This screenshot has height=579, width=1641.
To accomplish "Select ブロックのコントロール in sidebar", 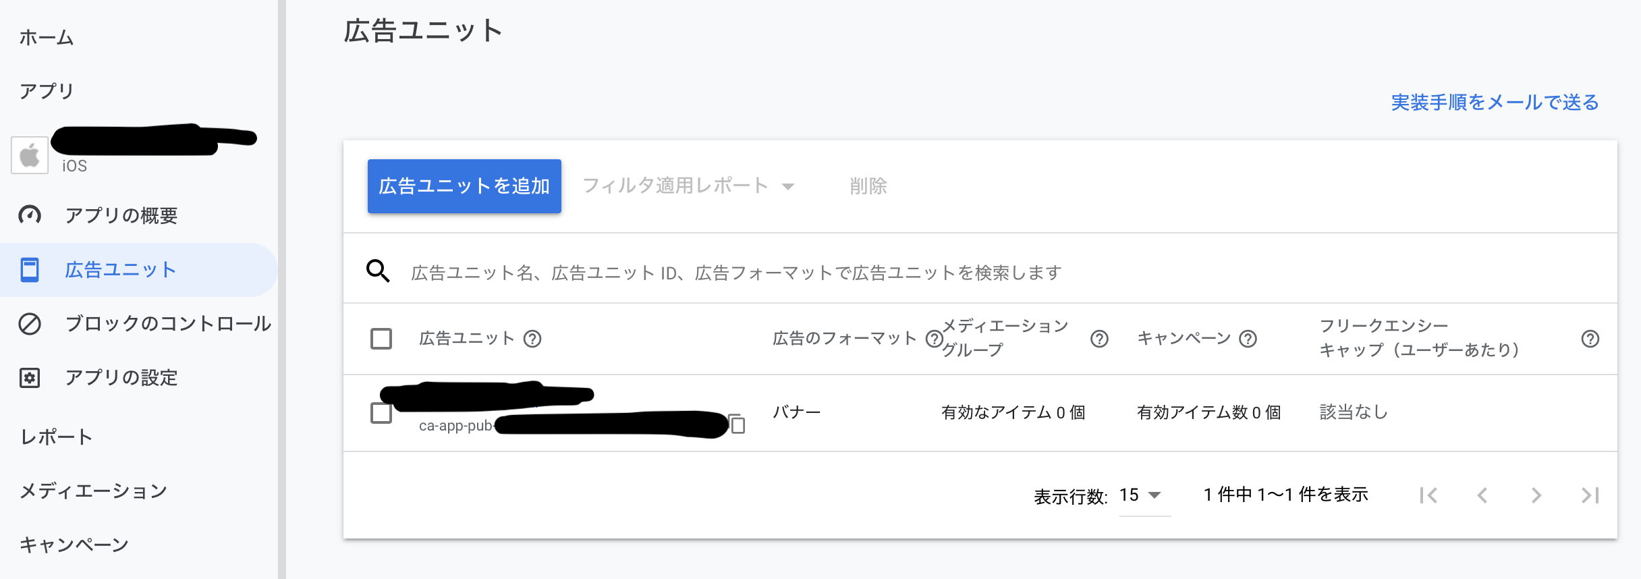I will click(x=167, y=324).
